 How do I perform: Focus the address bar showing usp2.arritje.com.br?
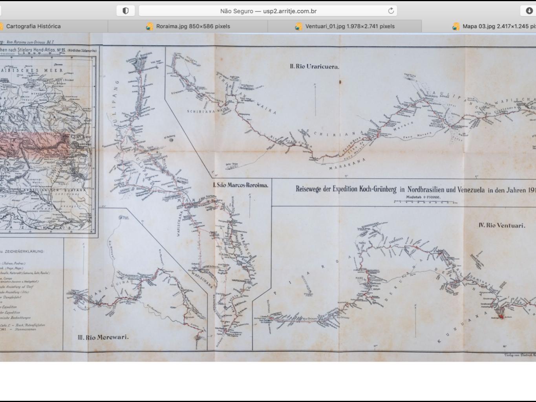pos(268,11)
